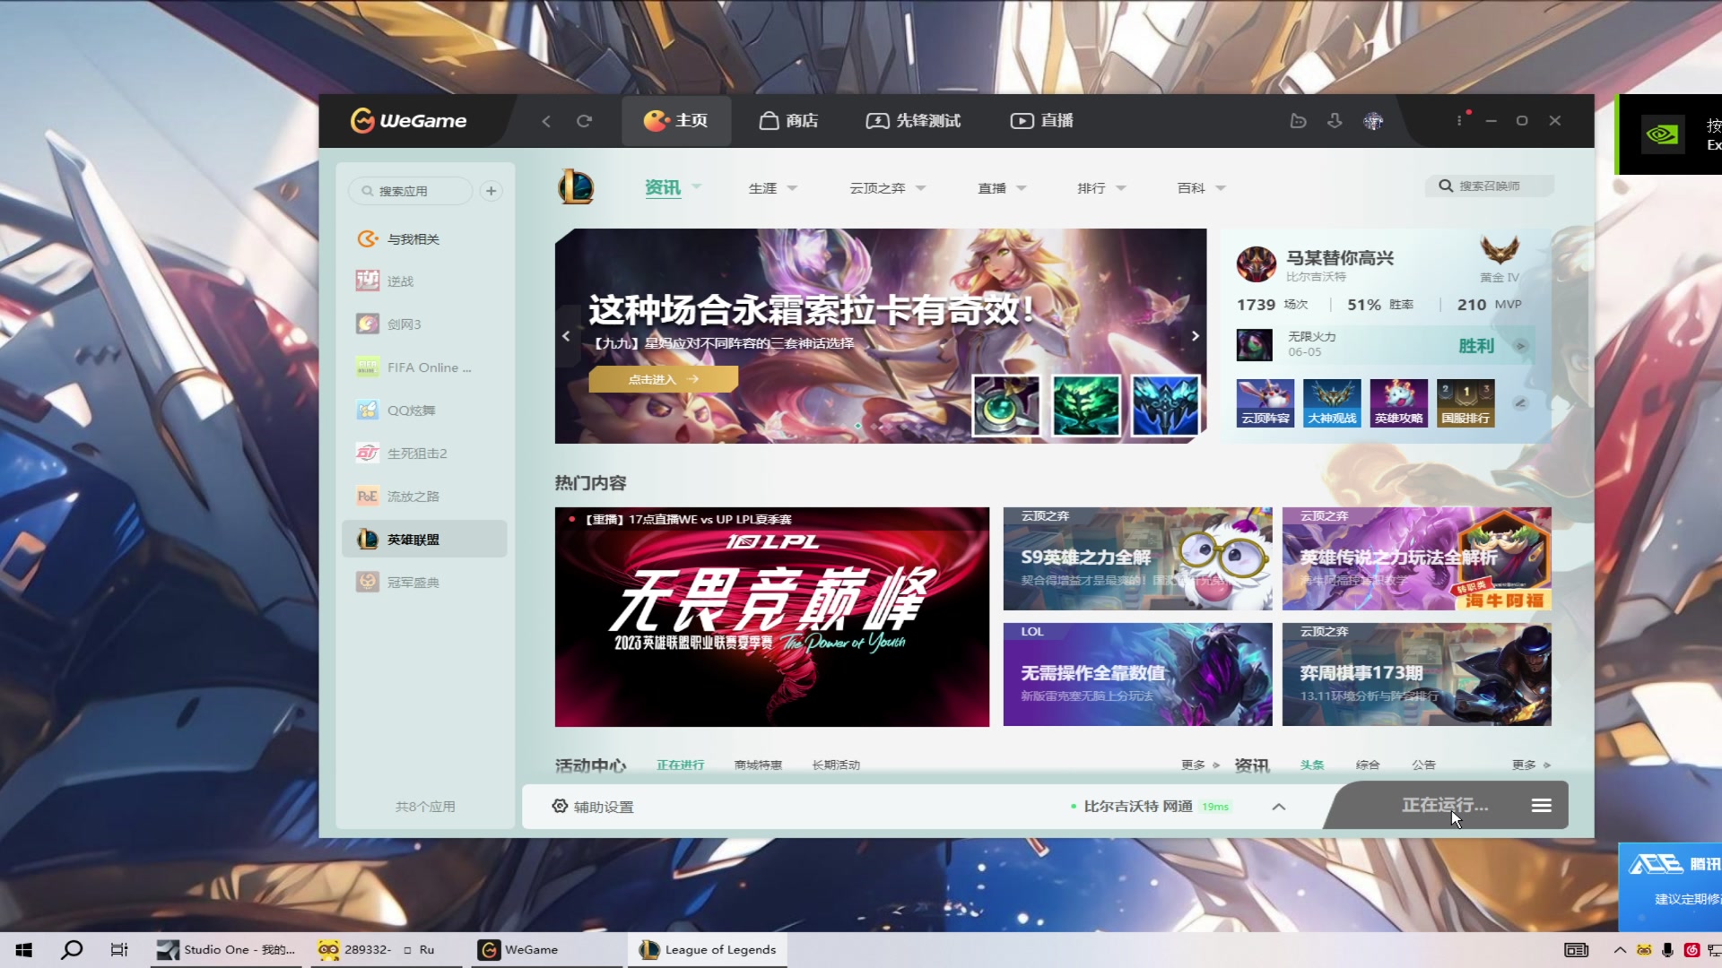Open the 商店 store tab
This screenshot has height=968, width=1722.
[789, 121]
